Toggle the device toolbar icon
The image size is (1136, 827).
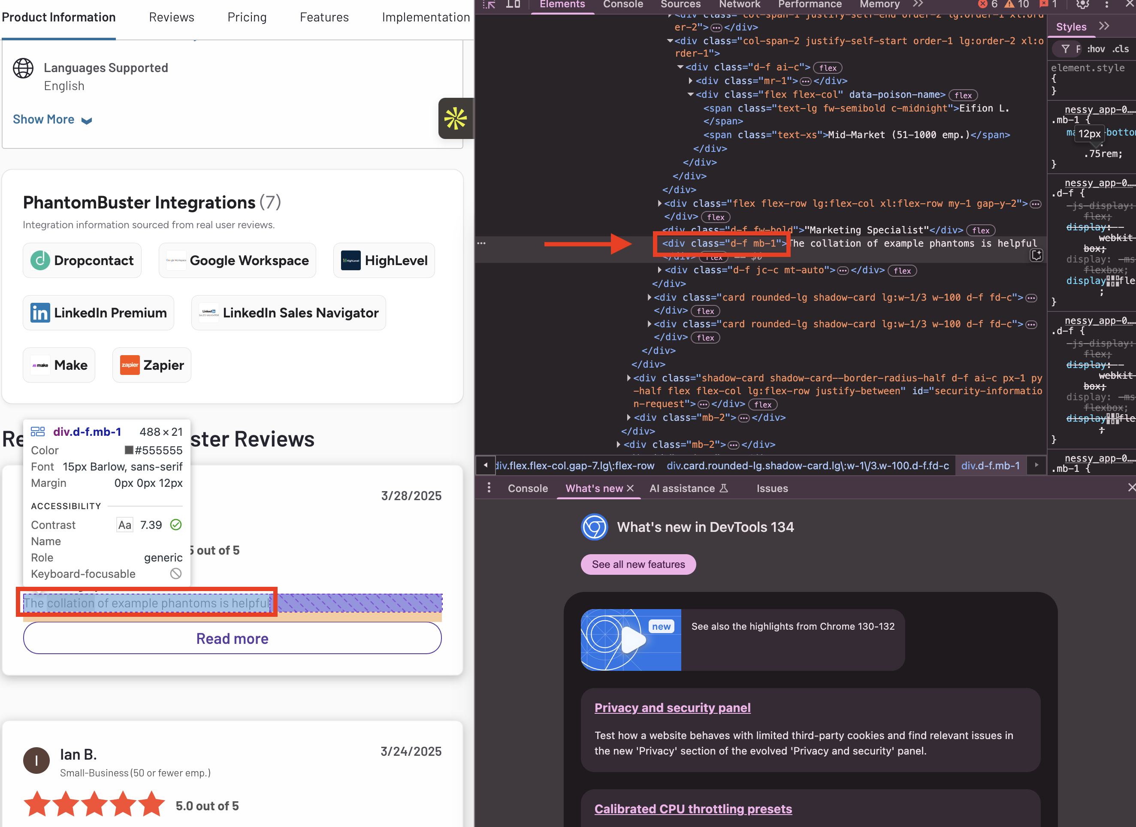coord(513,5)
